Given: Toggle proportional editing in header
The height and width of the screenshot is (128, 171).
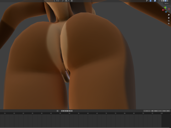Looking at the screenshot, I should click(x=72, y=1).
